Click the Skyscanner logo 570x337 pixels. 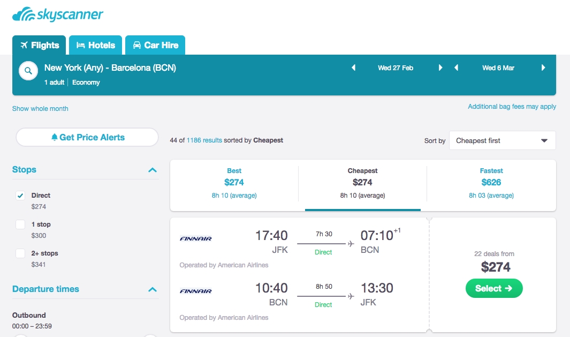(x=58, y=14)
